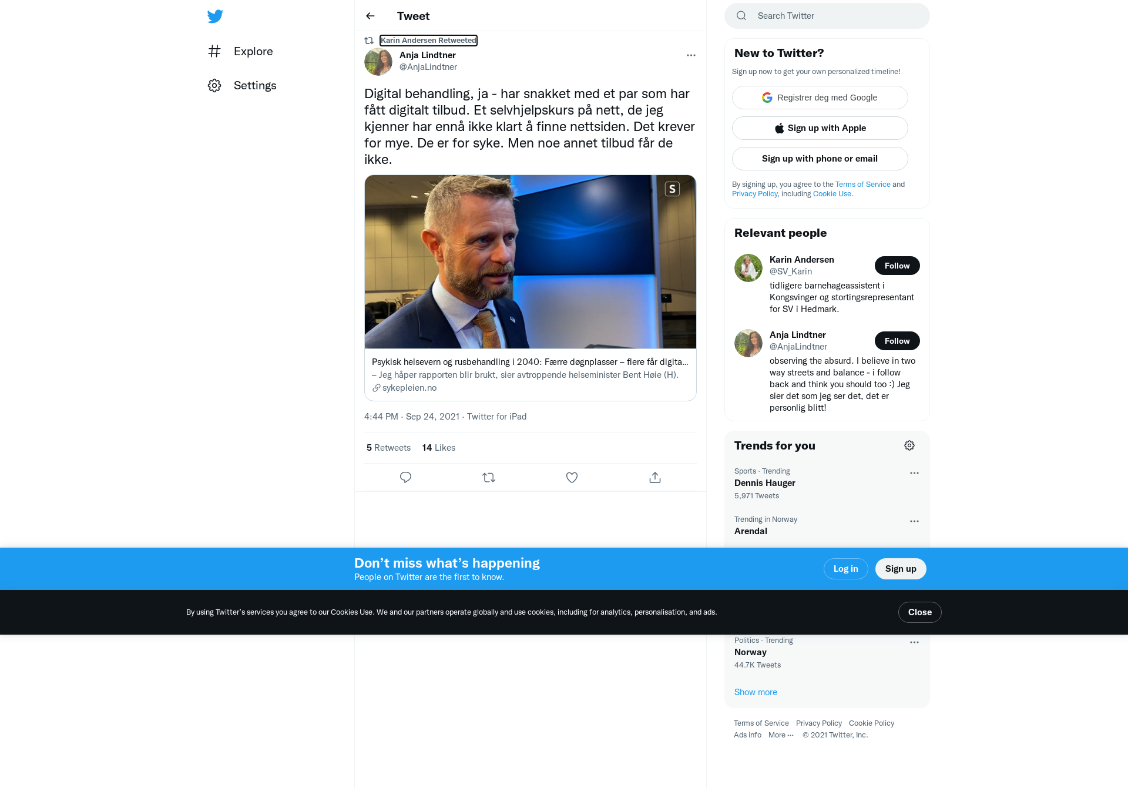Like the tweet with the heart icon
Screen dimensions: 1128x788
[572, 478]
